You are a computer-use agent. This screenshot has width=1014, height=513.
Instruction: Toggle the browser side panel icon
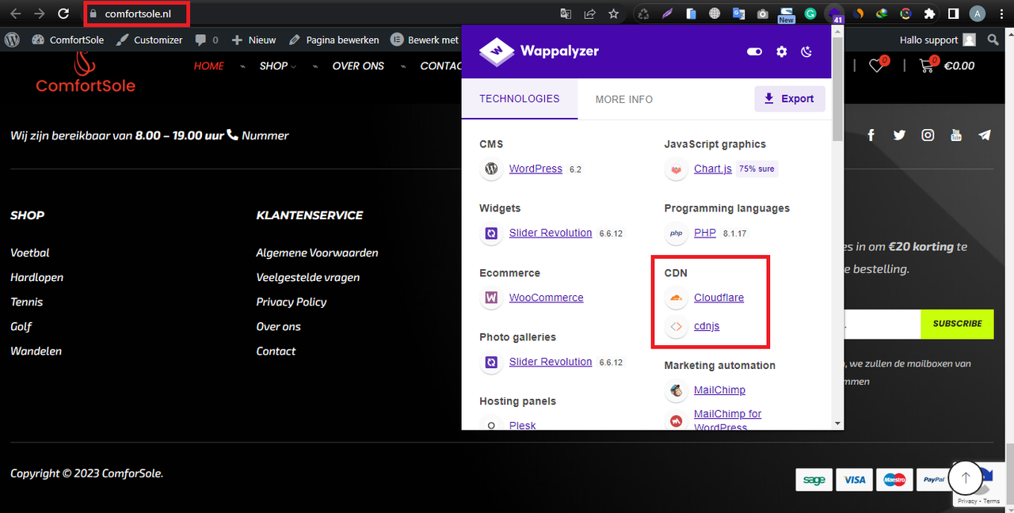(954, 13)
